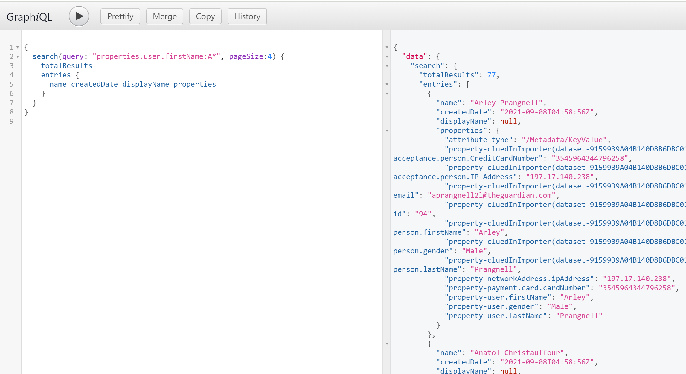Collapse root brace of the response pane

click(387, 47)
